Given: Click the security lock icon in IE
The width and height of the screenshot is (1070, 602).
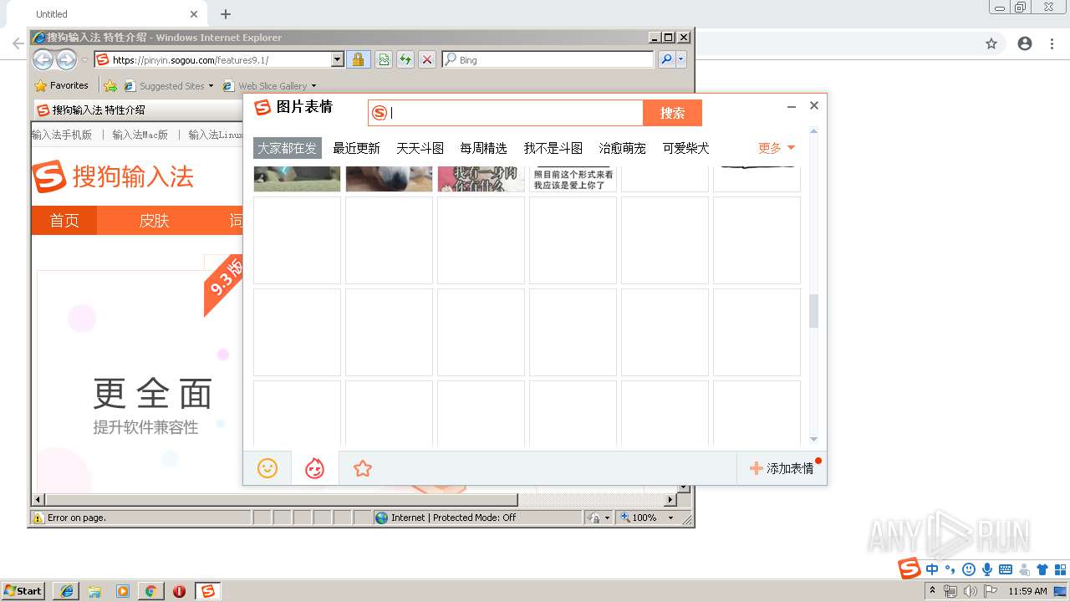Looking at the screenshot, I should pos(358,59).
